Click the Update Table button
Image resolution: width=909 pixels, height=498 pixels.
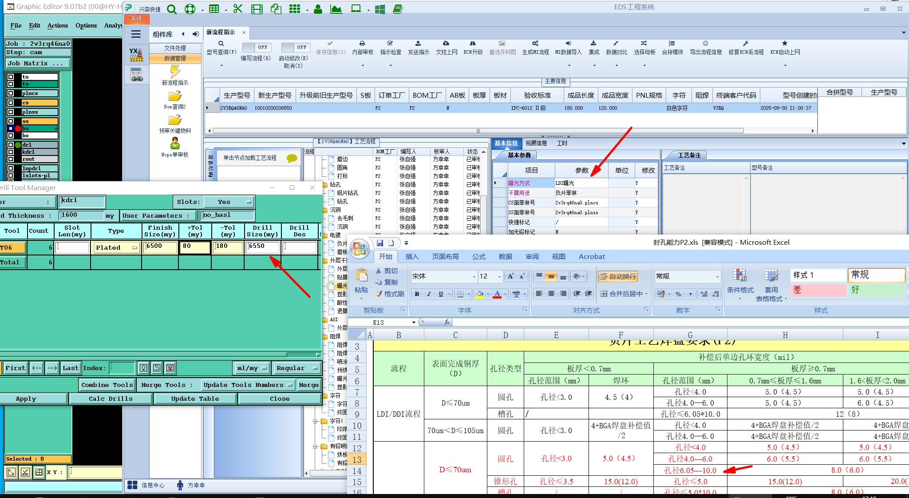coord(195,399)
